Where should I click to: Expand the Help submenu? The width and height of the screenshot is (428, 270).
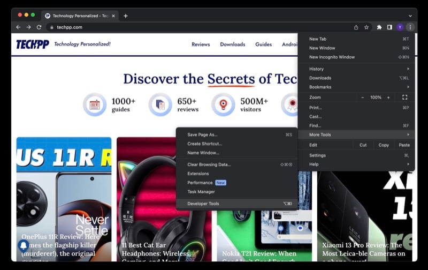pyautogui.click(x=356, y=164)
